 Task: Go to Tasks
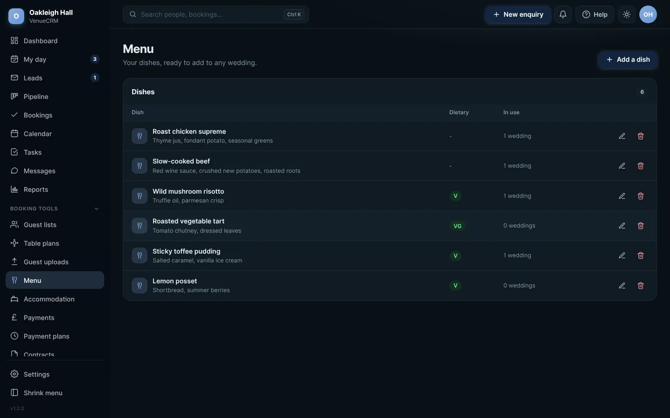point(55,152)
